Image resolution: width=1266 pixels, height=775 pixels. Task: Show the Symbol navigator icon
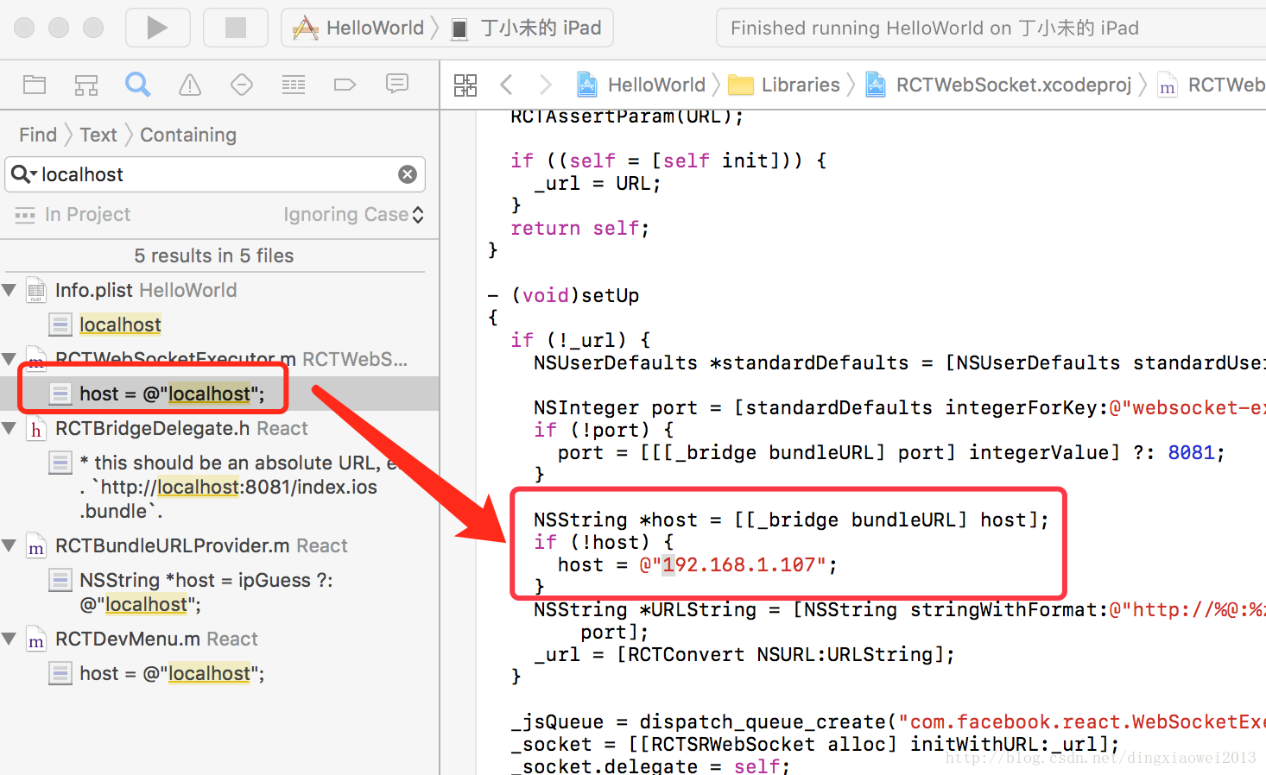pyautogui.click(x=86, y=85)
